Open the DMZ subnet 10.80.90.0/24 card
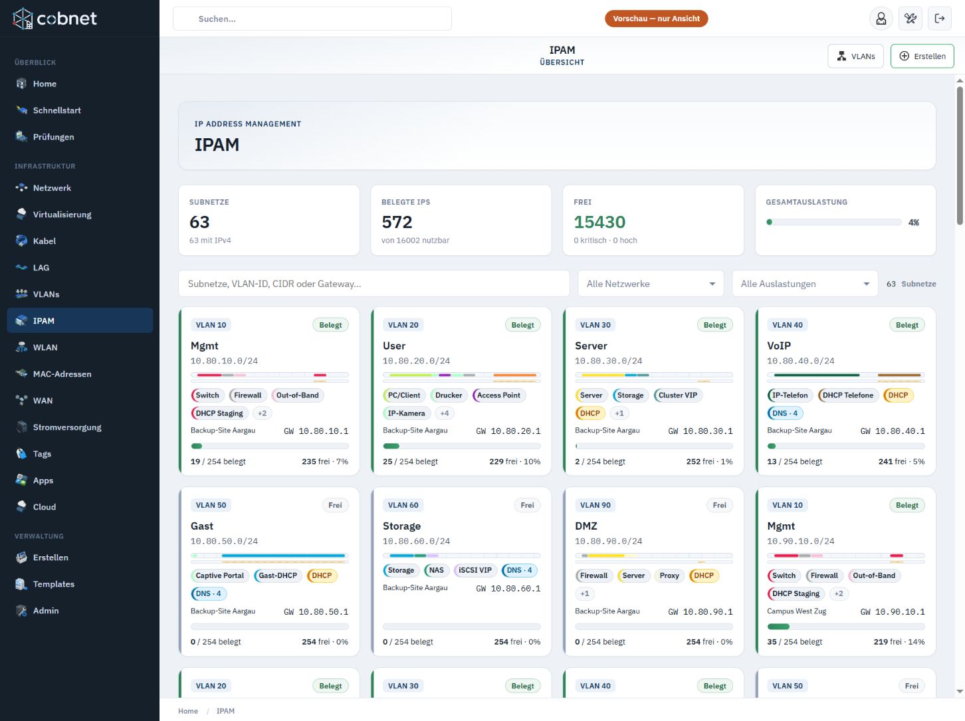965x721 pixels. (x=654, y=572)
